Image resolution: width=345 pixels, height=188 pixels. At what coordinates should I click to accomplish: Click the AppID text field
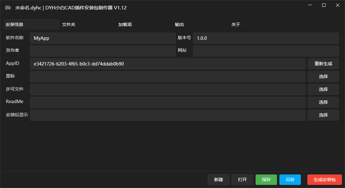click(167, 64)
